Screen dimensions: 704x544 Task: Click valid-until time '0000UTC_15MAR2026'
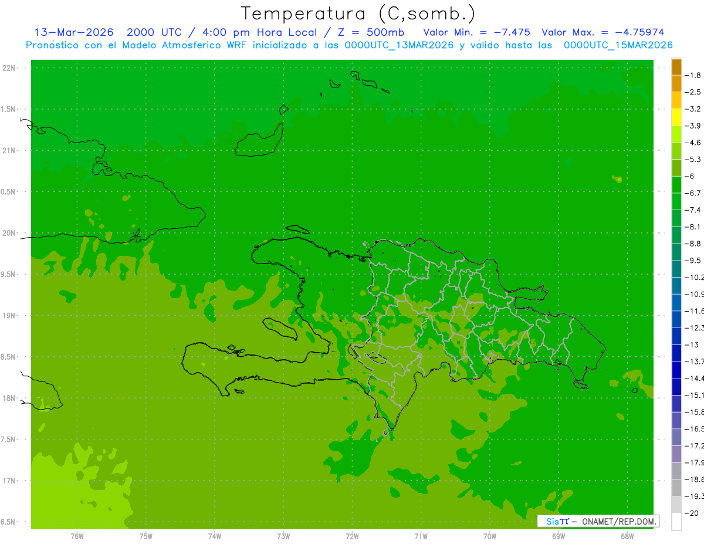point(618,45)
